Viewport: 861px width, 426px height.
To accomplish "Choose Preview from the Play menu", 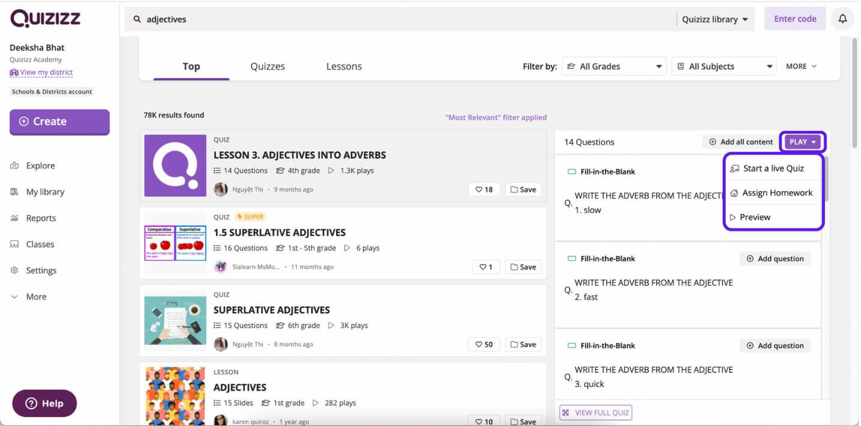I will (773, 217).
